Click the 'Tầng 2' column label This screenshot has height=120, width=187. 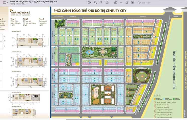[26, 19]
